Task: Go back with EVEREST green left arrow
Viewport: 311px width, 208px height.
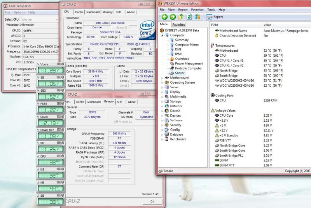Action: (x=164, y=17)
